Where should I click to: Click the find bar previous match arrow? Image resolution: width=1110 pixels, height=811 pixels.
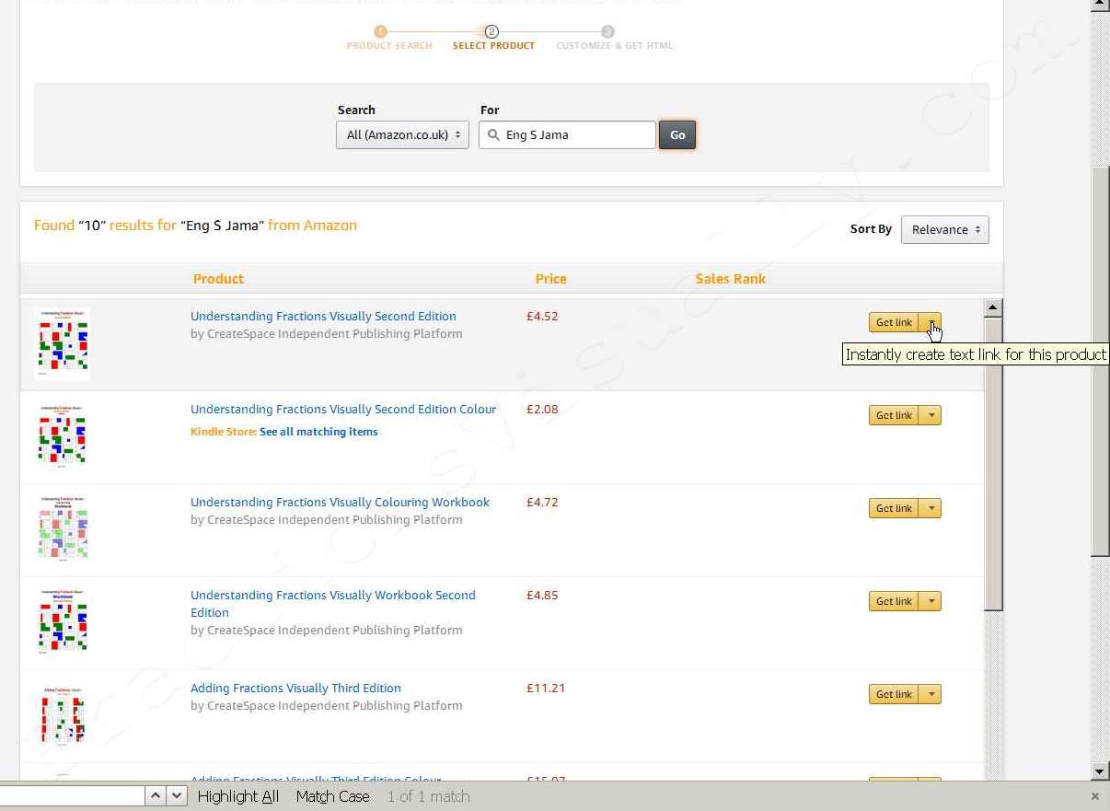pyautogui.click(x=156, y=796)
